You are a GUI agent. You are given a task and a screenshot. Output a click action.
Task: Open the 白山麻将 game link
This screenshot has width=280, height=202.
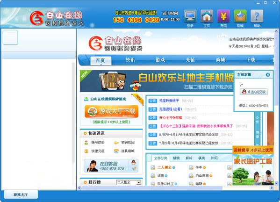(202, 175)
